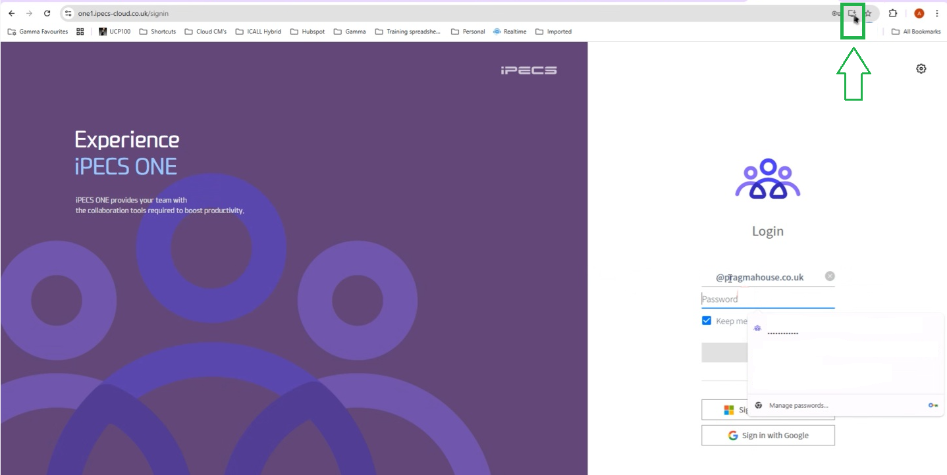Click the iPECS ONE people logo above Login
This screenshot has height=475, width=947.
pos(768,178)
